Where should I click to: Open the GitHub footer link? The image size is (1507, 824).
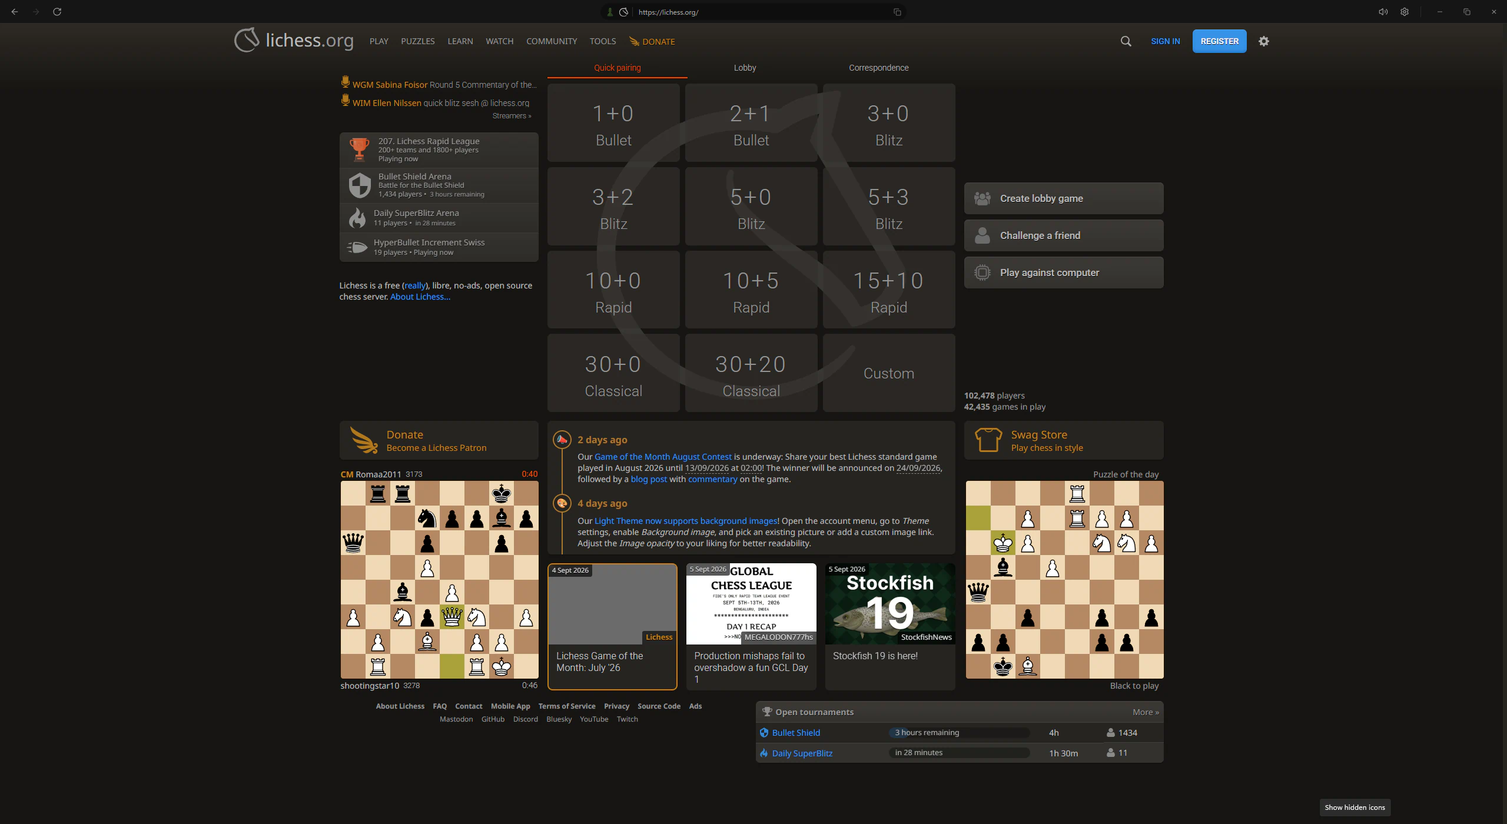493,719
